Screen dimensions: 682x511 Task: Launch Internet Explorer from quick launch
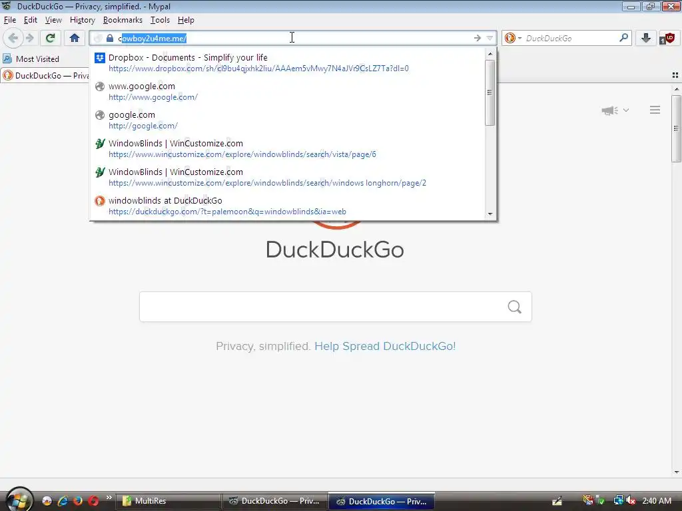tap(63, 501)
